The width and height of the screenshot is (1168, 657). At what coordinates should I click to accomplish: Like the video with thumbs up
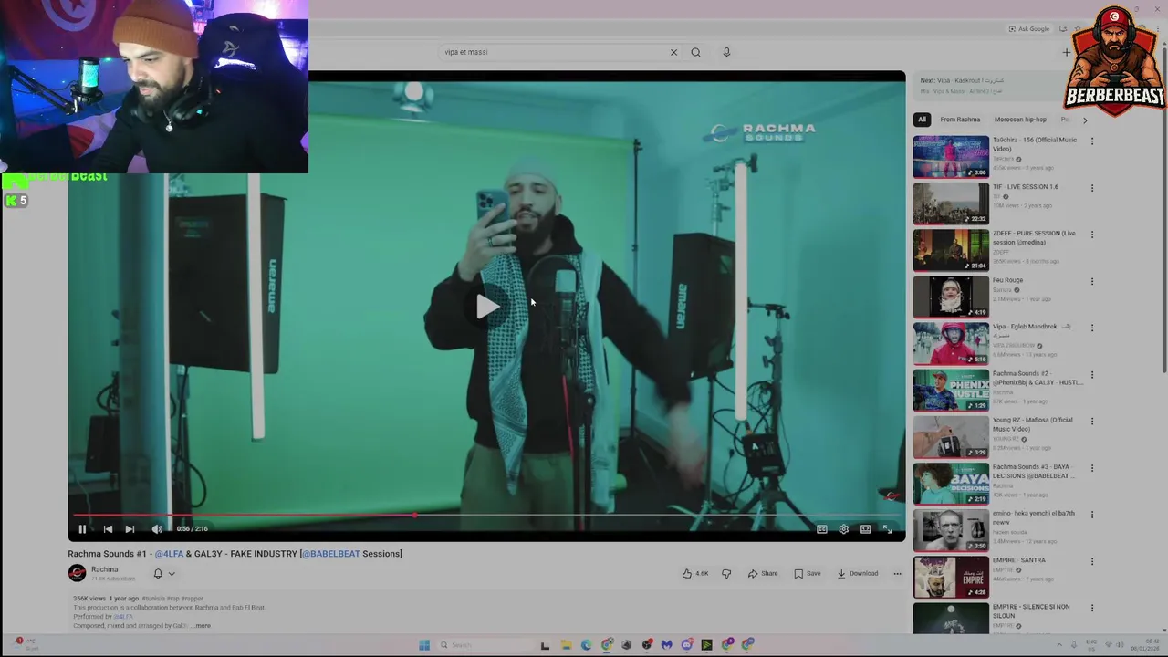pyautogui.click(x=694, y=573)
